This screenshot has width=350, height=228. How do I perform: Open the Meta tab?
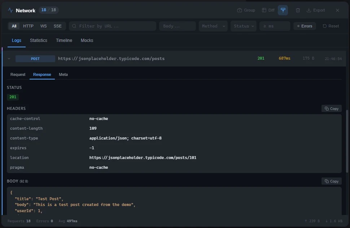64,75
